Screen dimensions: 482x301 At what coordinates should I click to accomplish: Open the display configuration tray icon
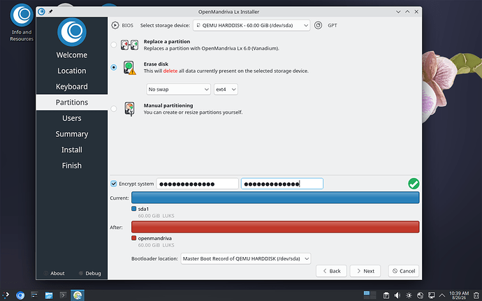click(431, 295)
